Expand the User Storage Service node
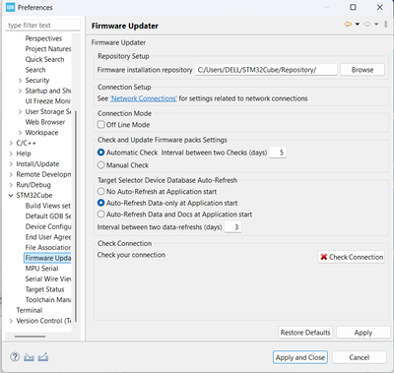Viewport: 394px width, 373px height. point(20,112)
